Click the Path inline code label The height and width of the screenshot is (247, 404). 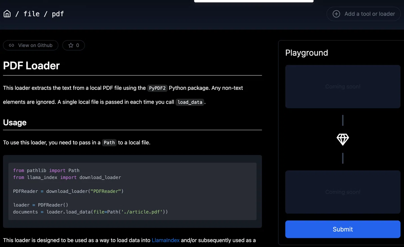(109, 143)
